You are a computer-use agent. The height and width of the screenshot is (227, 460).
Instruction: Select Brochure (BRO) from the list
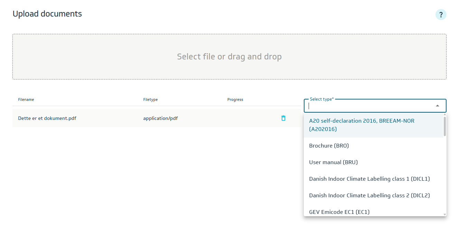click(x=329, y=146)
